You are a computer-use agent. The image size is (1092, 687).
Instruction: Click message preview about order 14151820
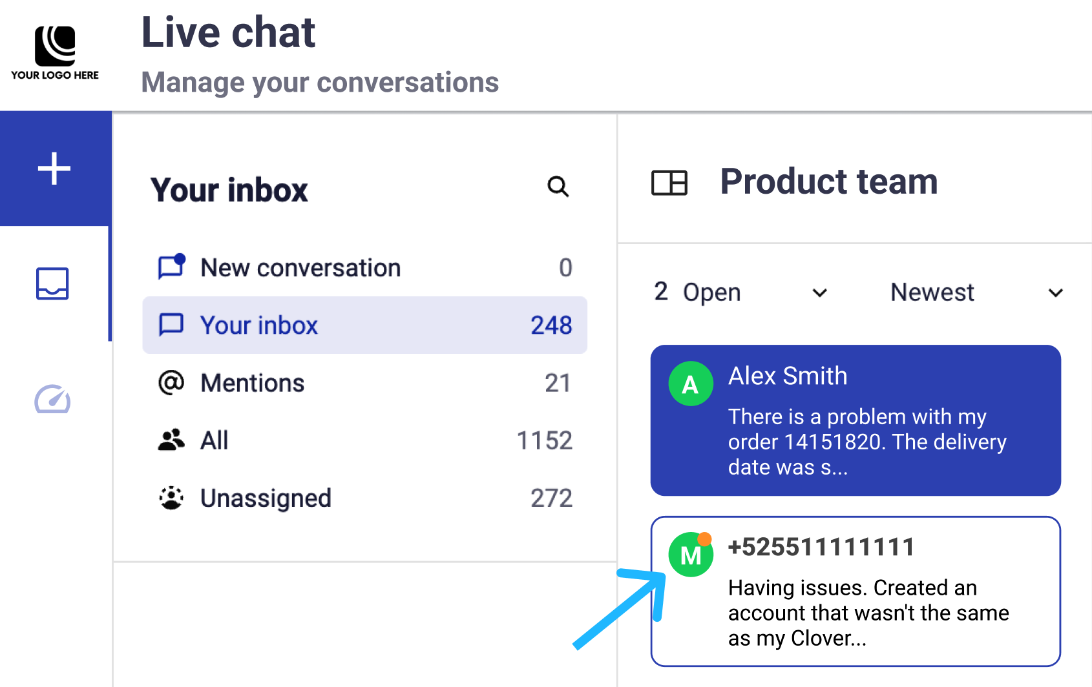click(x=867, y=442)
